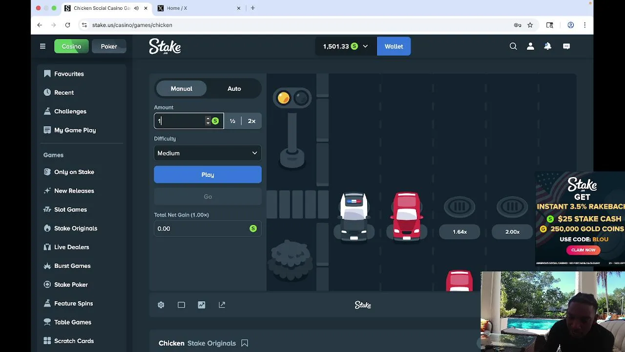Viewport: 625px width, 352px height.
Task: Click the Total Net Gain field
Action: 208,229
